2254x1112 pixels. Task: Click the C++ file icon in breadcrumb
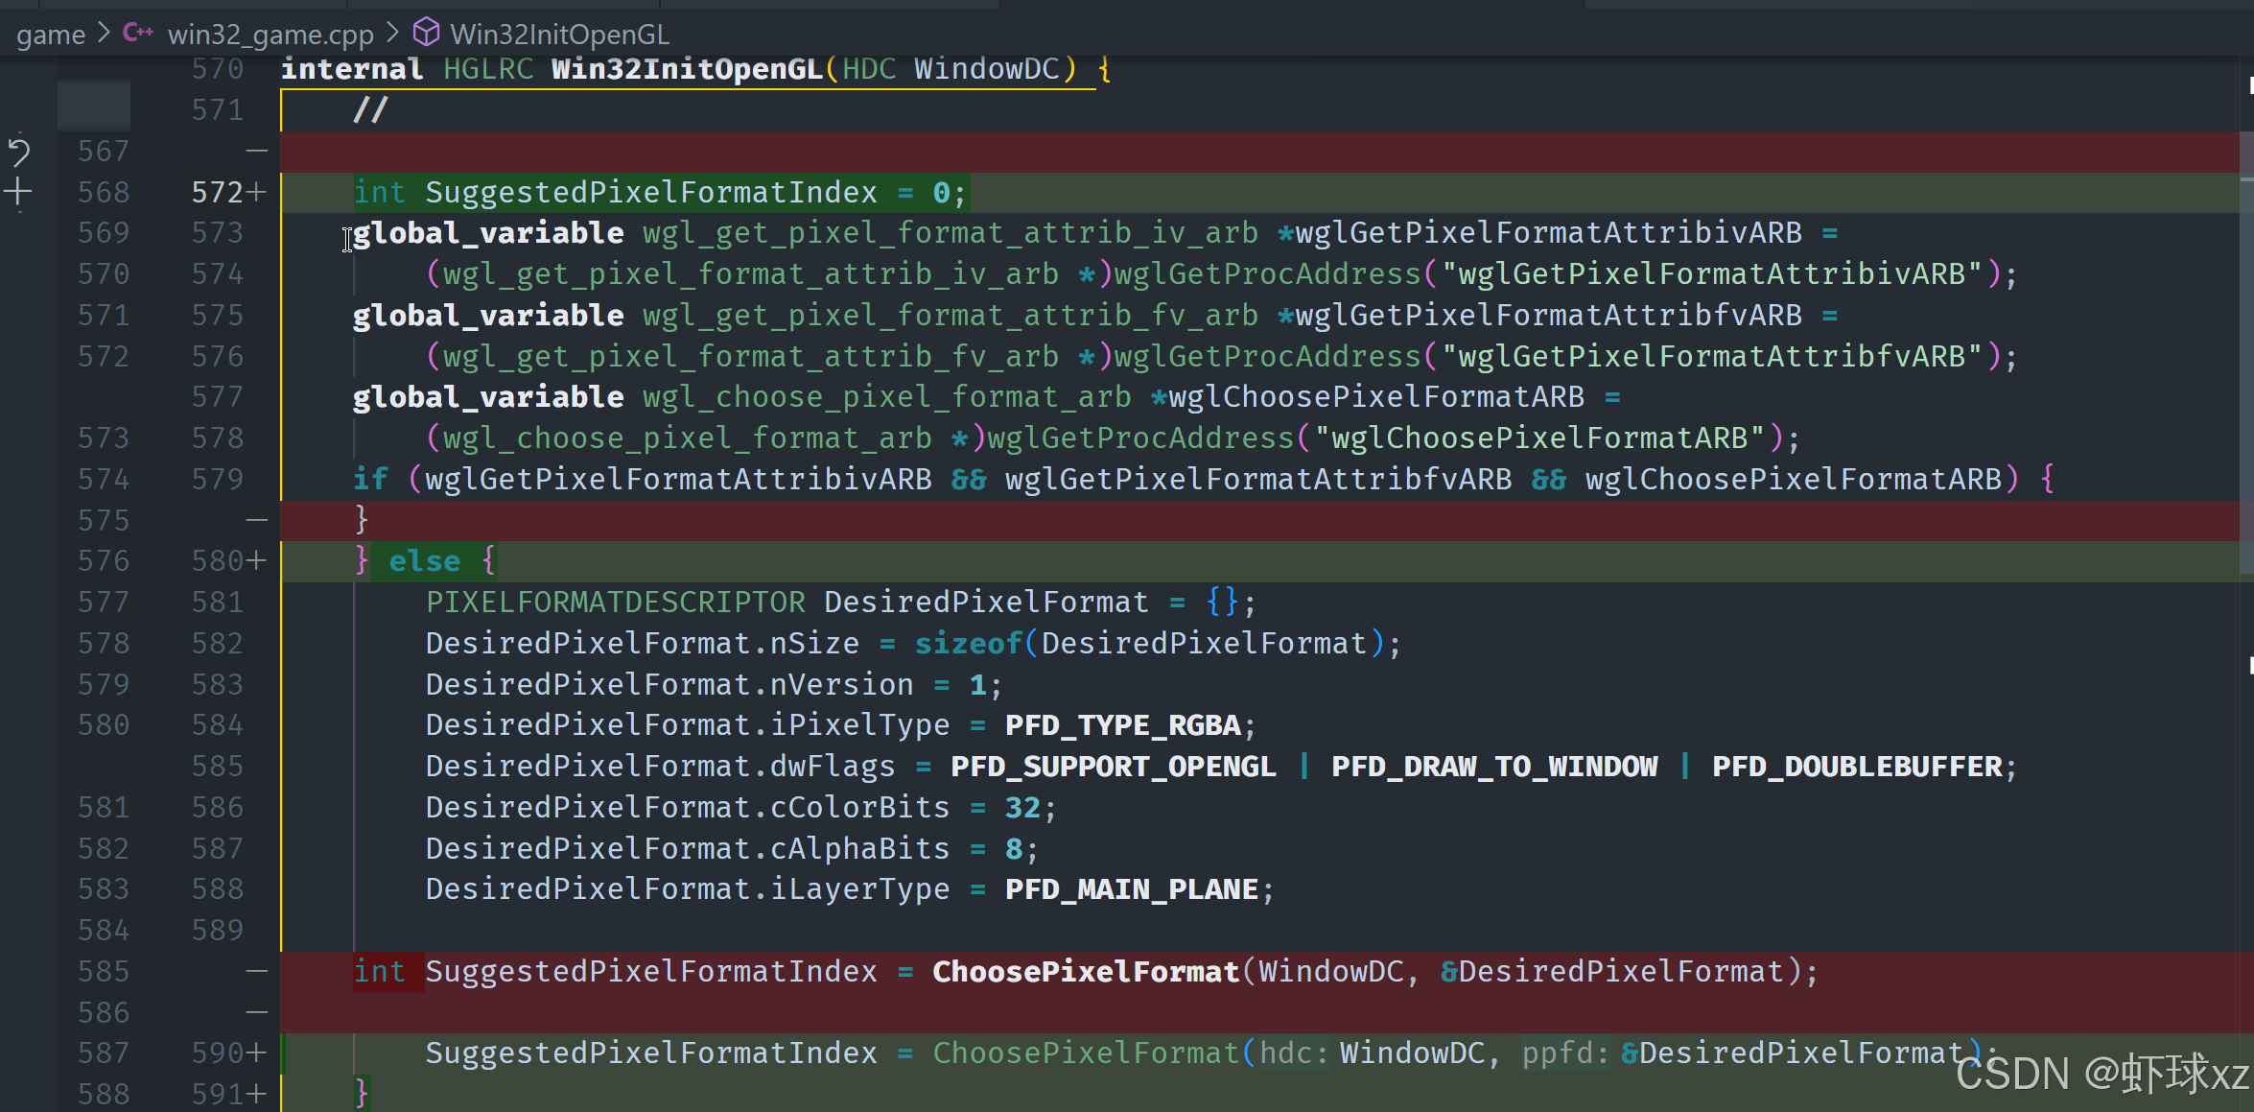(137, 34)
